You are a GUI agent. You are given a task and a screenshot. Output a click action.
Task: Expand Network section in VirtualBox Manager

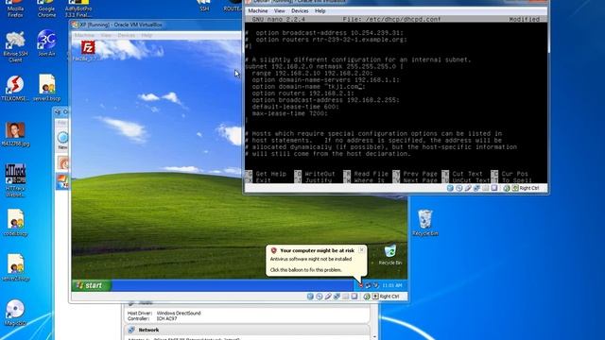[148, 330]
